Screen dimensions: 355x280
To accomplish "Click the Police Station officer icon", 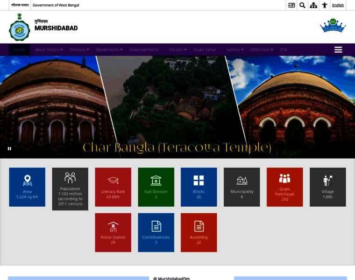I will [x=113, y=227].
